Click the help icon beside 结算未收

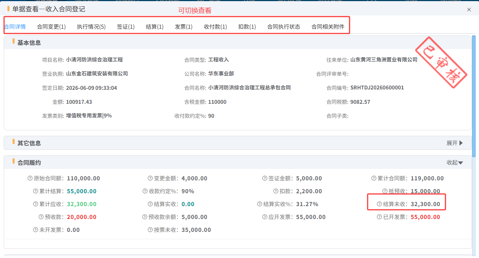pos(379,204)
